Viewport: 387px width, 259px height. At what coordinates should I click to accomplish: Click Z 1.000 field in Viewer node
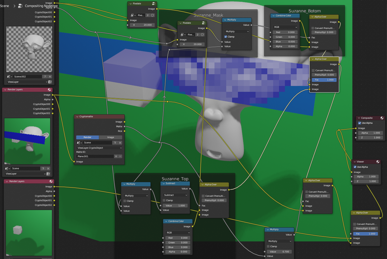366,181
